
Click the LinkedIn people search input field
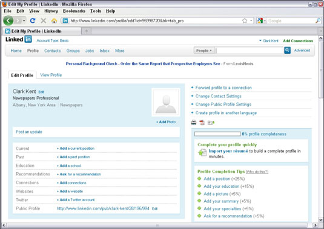(x=249, y=51)
